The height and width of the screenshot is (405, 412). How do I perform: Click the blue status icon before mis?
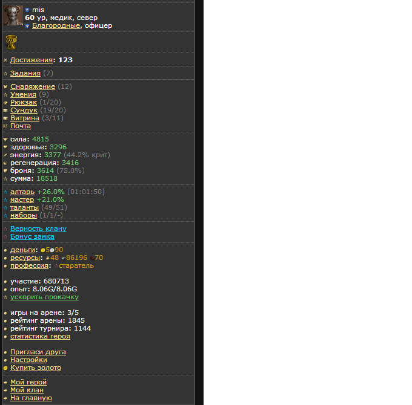27,10
